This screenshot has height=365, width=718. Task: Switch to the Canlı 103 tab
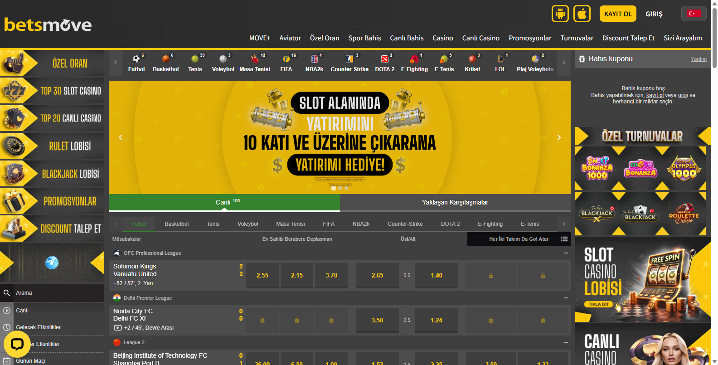coord(224,202)
